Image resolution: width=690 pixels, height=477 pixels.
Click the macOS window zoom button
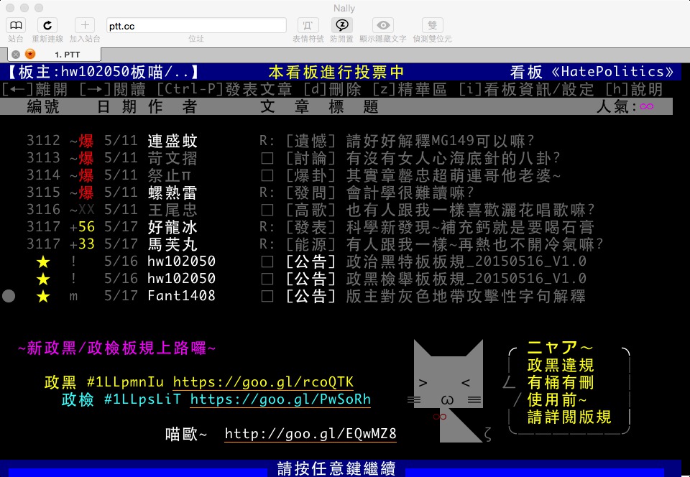pos(39,8)
